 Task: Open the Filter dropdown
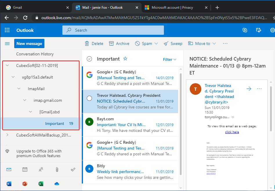[170, 60]
